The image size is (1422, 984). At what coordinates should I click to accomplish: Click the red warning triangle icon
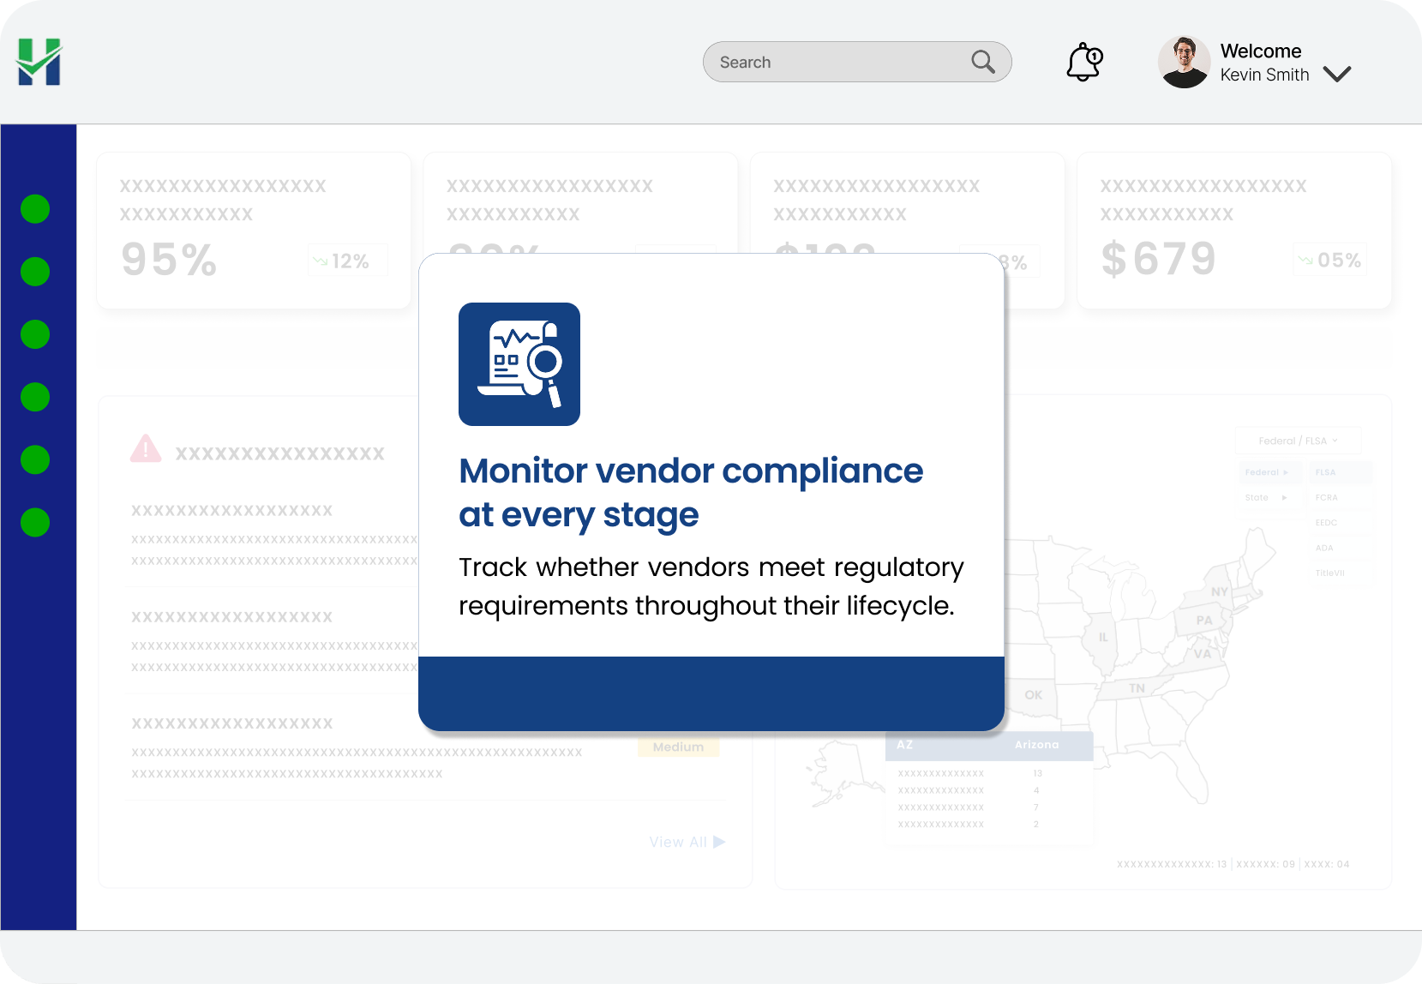[146, 449]
